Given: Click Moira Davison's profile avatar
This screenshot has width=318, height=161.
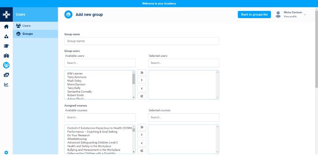Looking at the screenshot, I should click(x=278, y=14).
